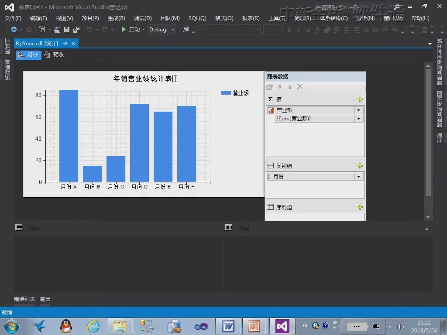The image size is (447, 335).
Task: Save the current RpYear.rdl file
Action: point(67,29)
